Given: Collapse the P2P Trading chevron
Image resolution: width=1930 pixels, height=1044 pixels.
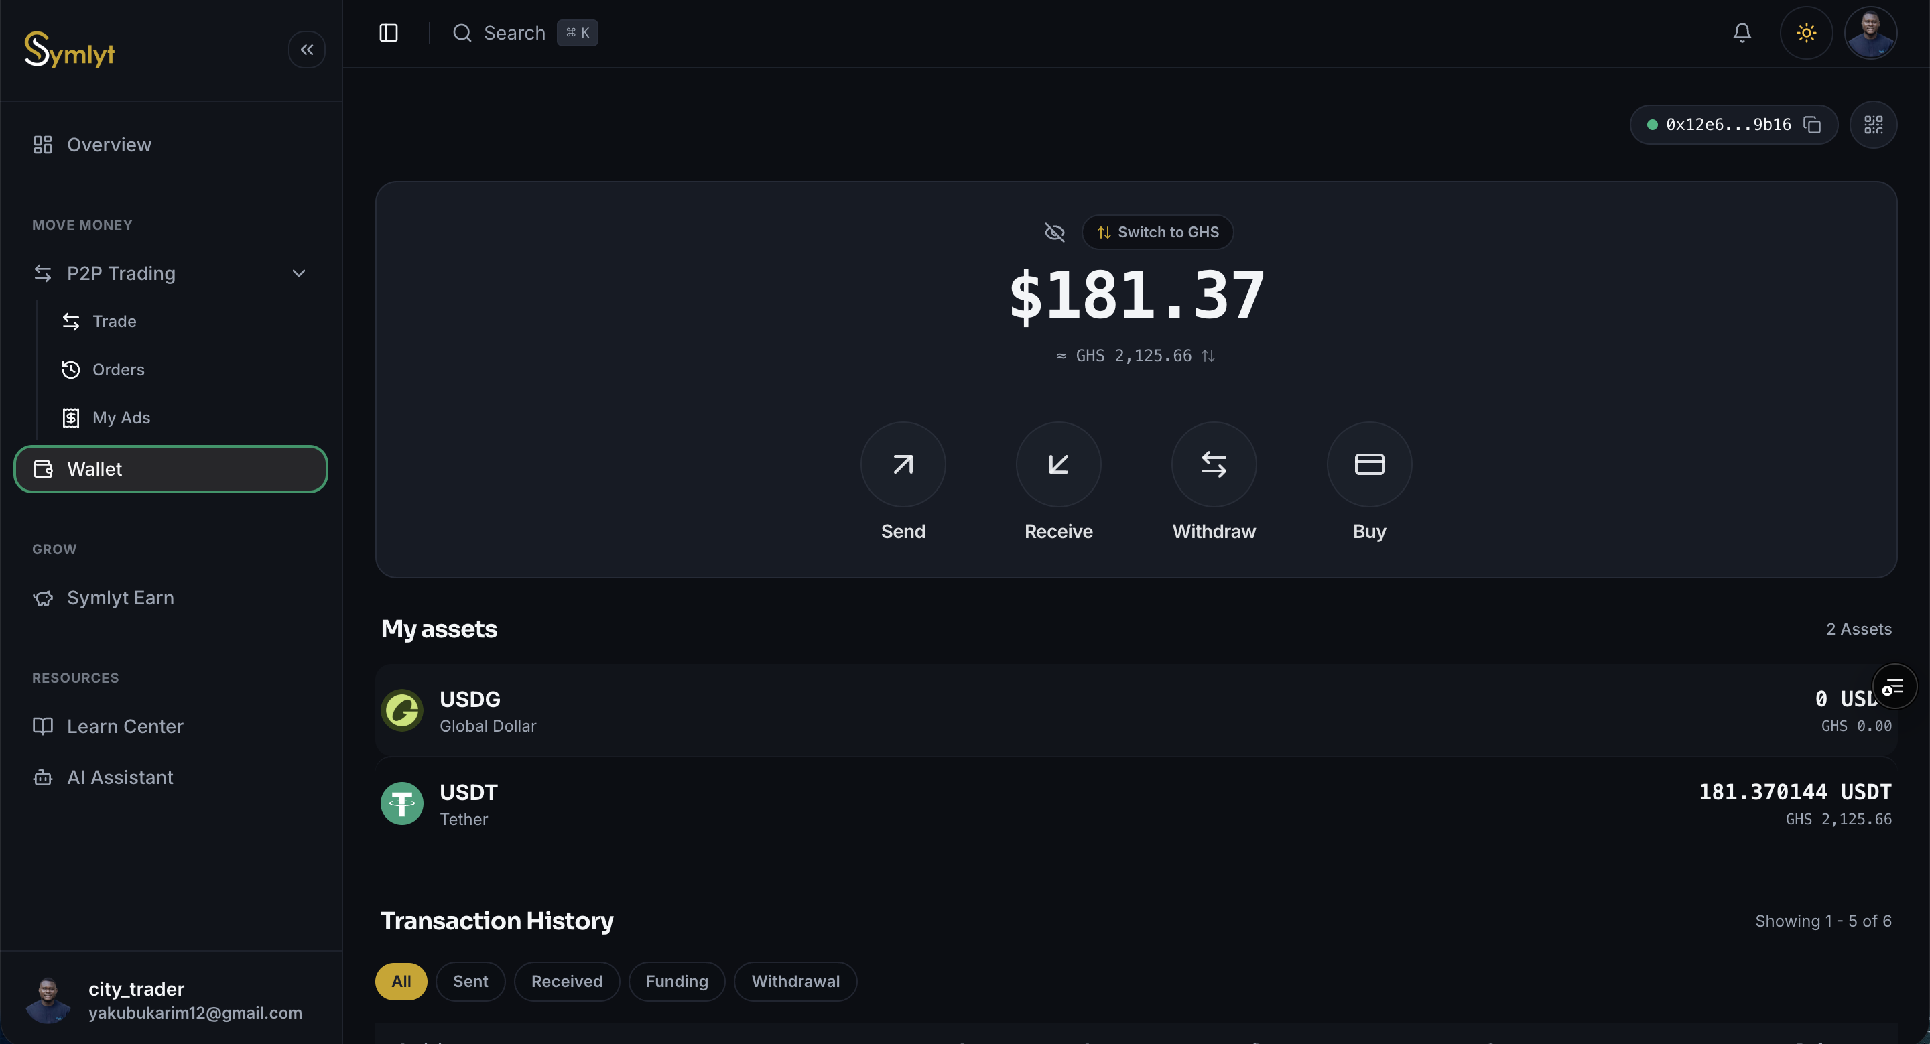Looking at the screenshot, I should (x=299, y=273).
